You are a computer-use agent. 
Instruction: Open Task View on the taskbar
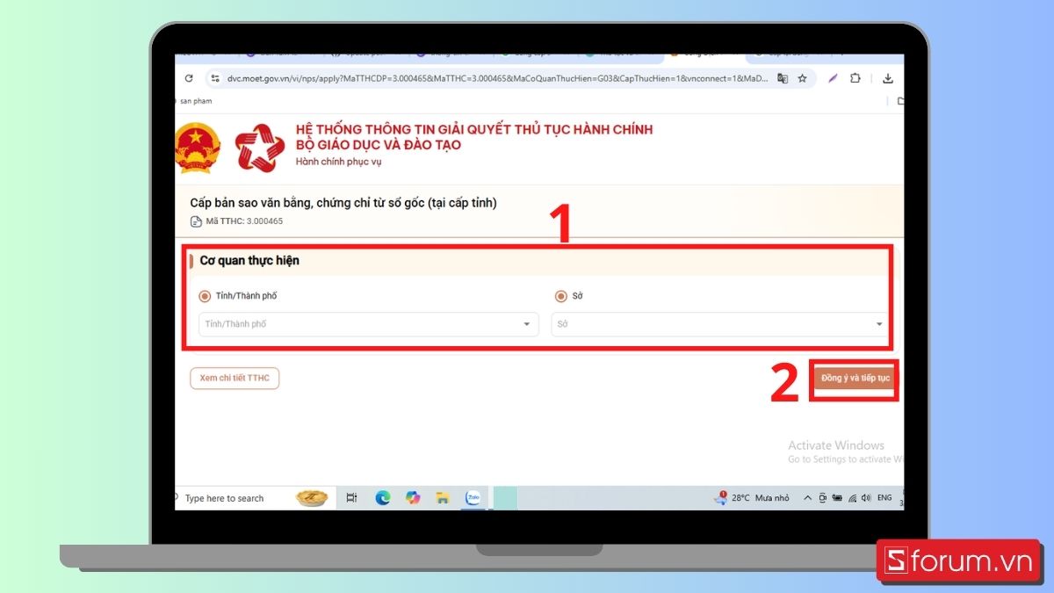pyautogui.click(x=351, y=498)
